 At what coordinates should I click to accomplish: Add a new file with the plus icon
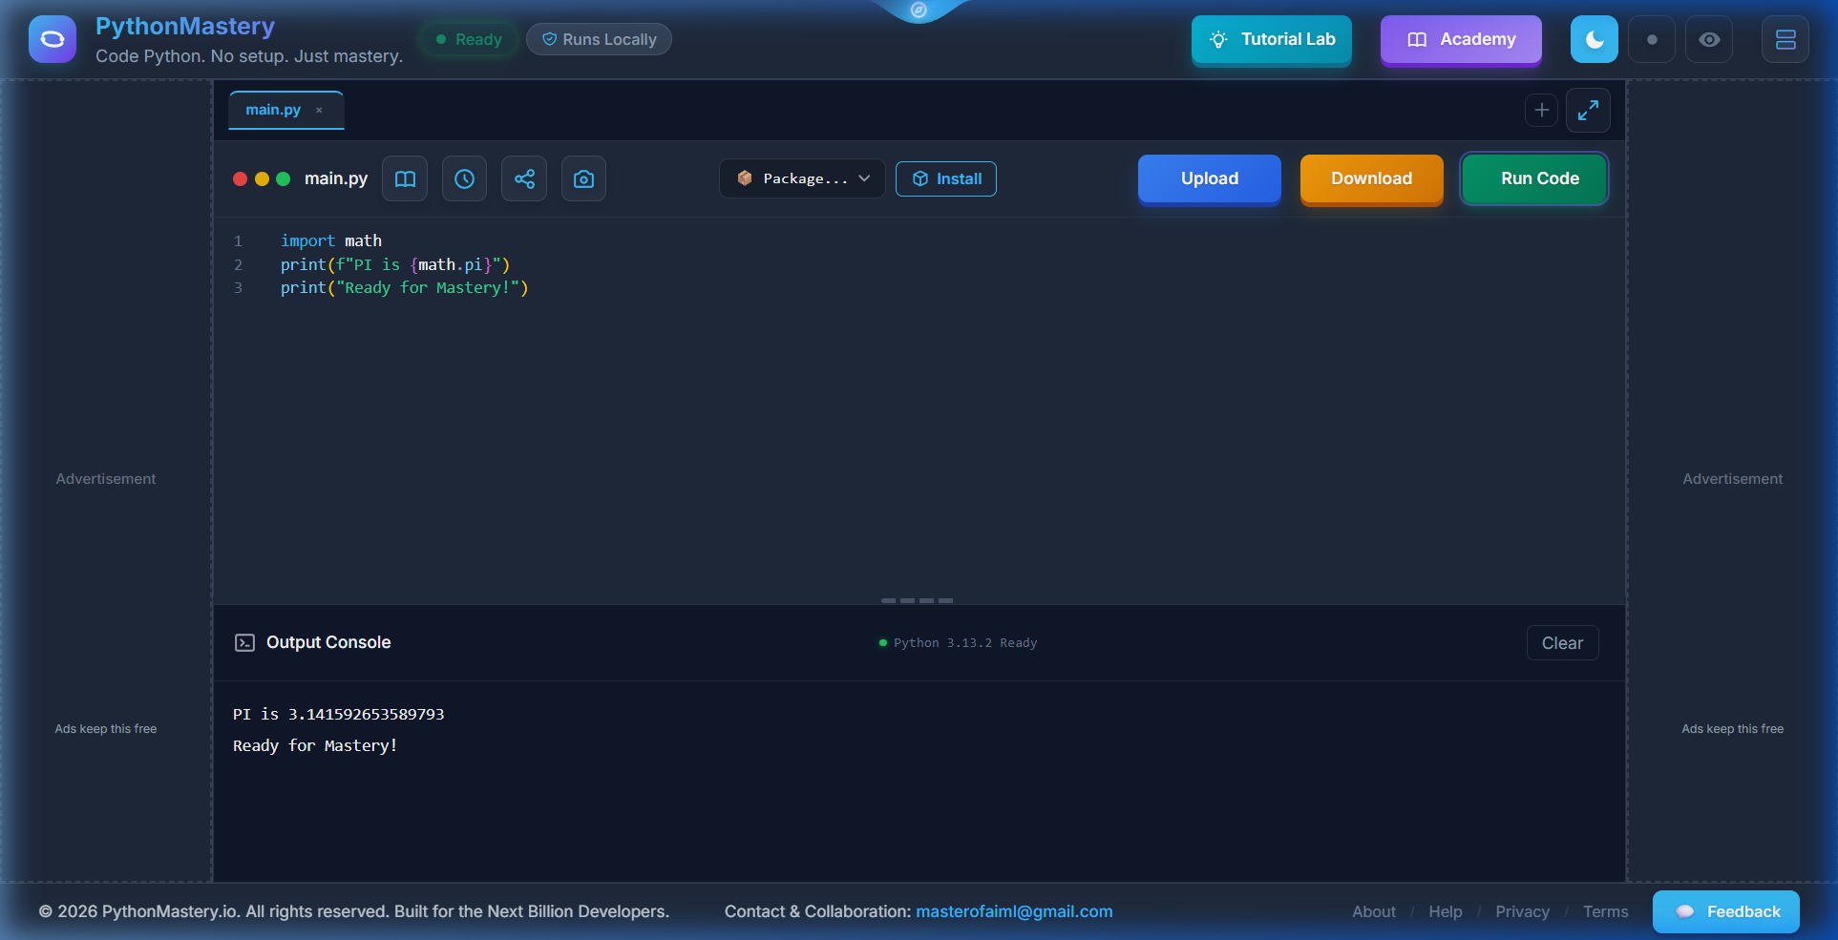(1541, 110)
